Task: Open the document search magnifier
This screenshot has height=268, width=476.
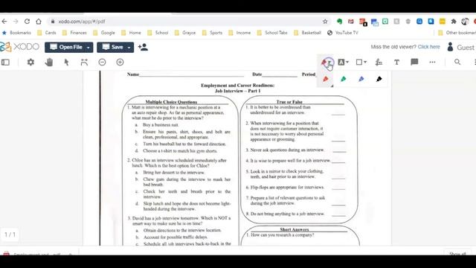Action: tap(457, 62)
